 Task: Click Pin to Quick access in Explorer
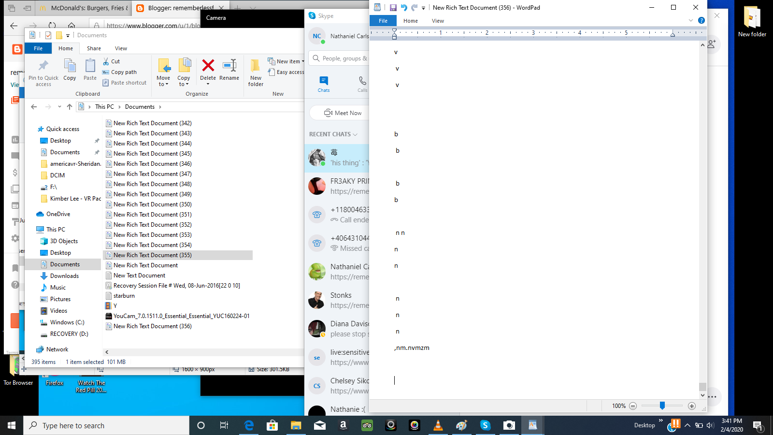pyautogui.click(x=43, y=72)
